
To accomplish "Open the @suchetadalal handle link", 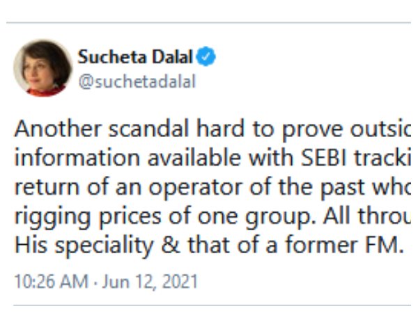I will pos(137,81).
